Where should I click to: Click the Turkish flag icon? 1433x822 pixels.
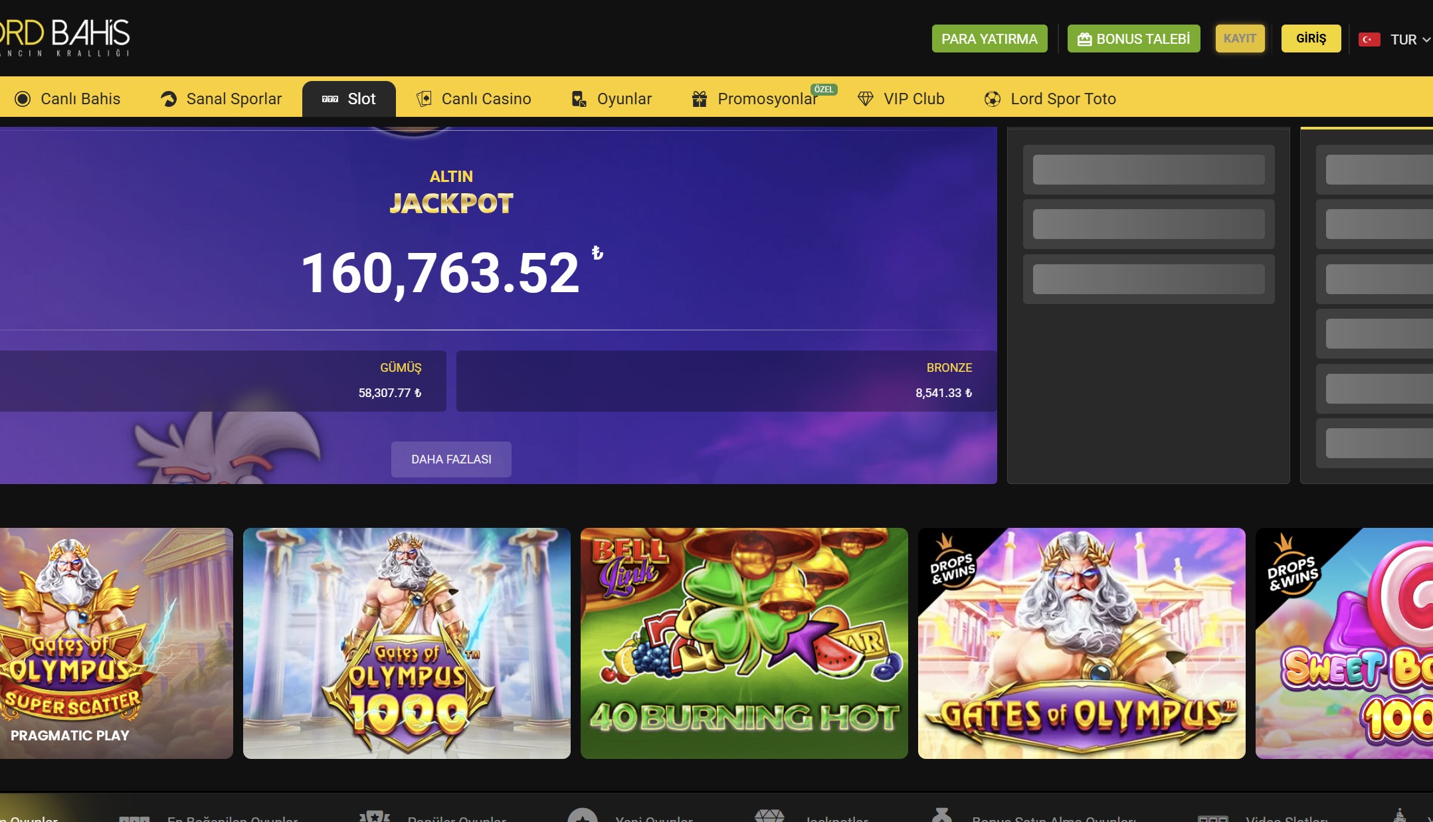click(x=1369, y=39)
